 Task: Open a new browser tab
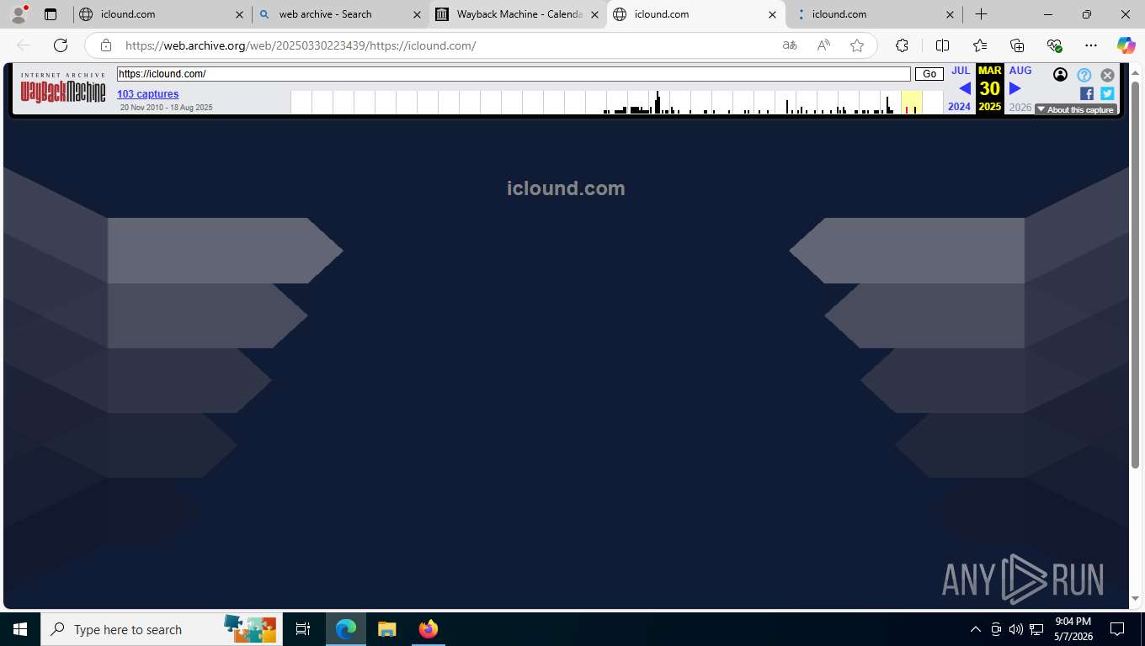coord(981,14)
